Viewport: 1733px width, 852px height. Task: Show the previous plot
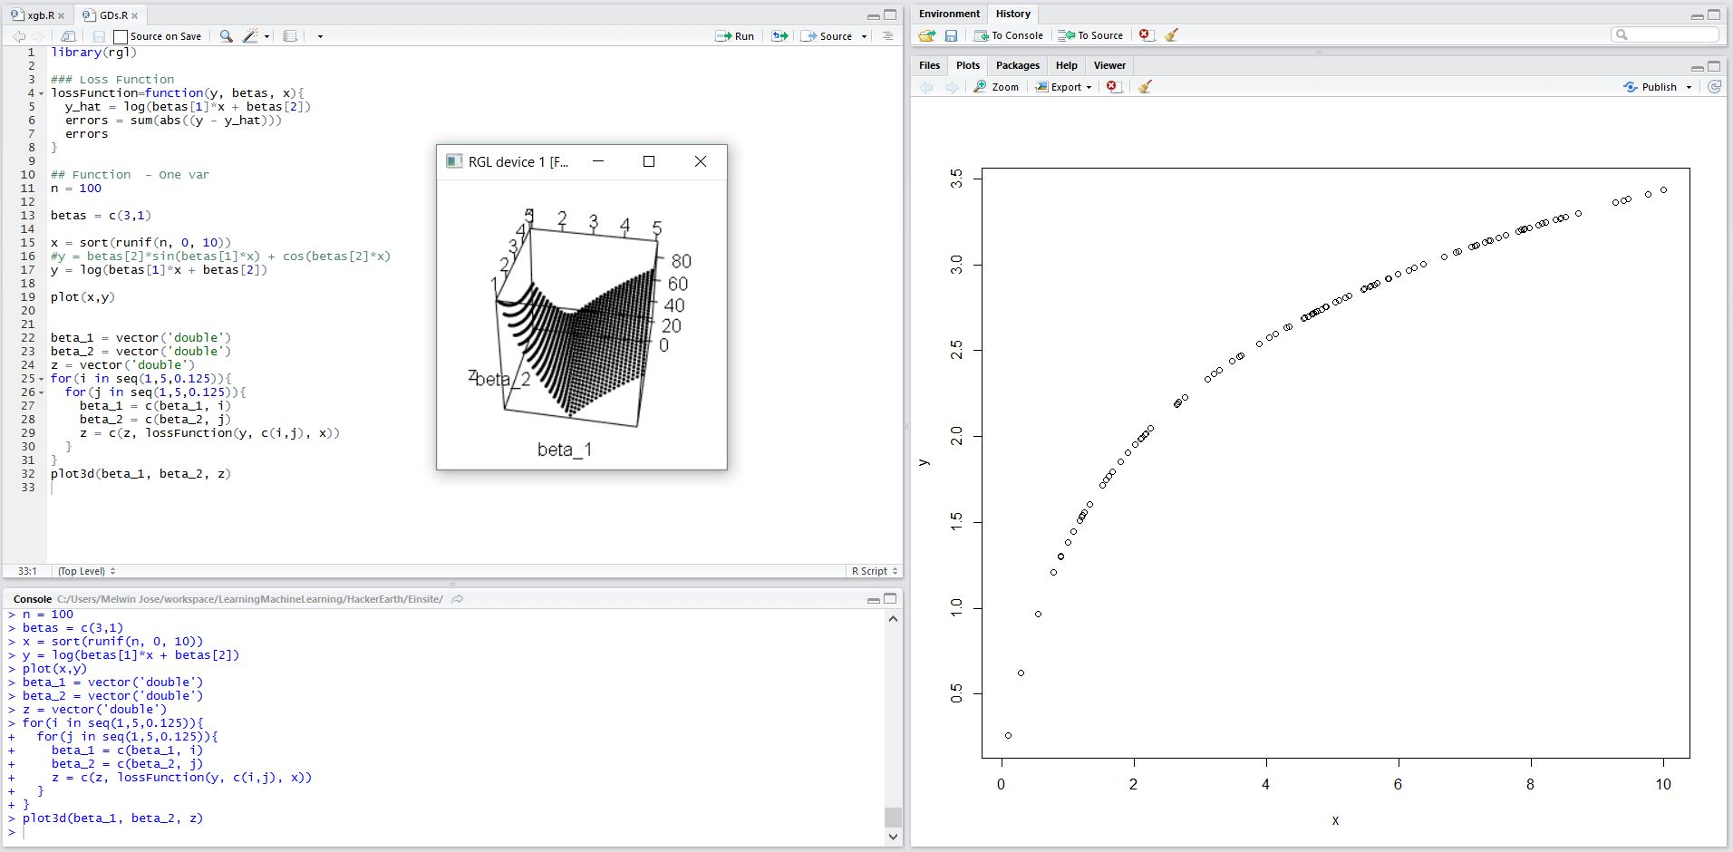(x=925, y=87)
